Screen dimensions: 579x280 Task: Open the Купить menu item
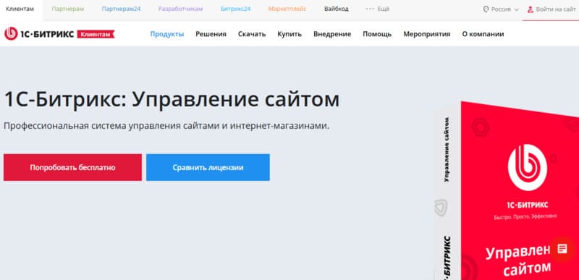(x=289, y=34)
